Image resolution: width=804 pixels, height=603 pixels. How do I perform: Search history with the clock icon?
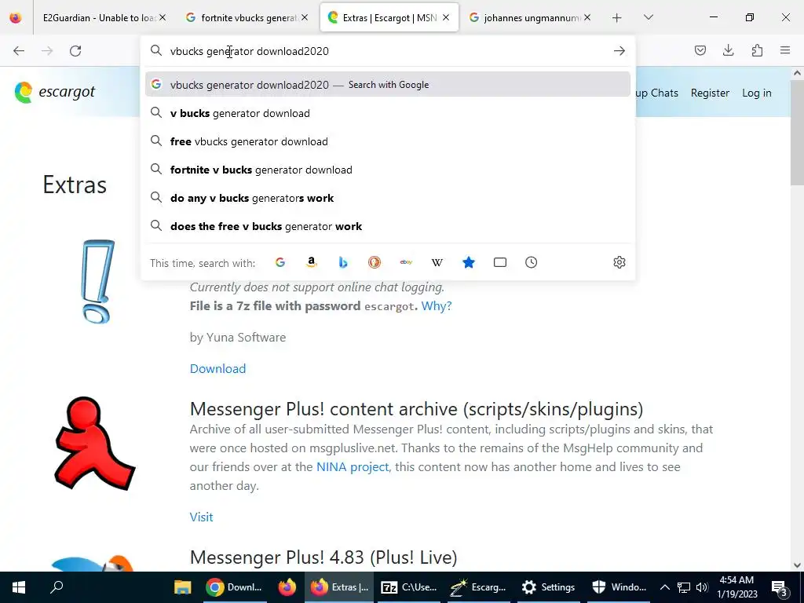(x=532, y=262)
